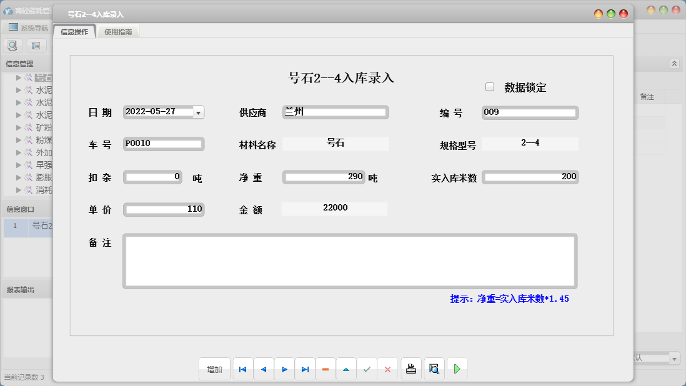The width and height of the screenshot is (686, 386).
Task: Delete the record using the red minus icon
Action: pos(326,369)
